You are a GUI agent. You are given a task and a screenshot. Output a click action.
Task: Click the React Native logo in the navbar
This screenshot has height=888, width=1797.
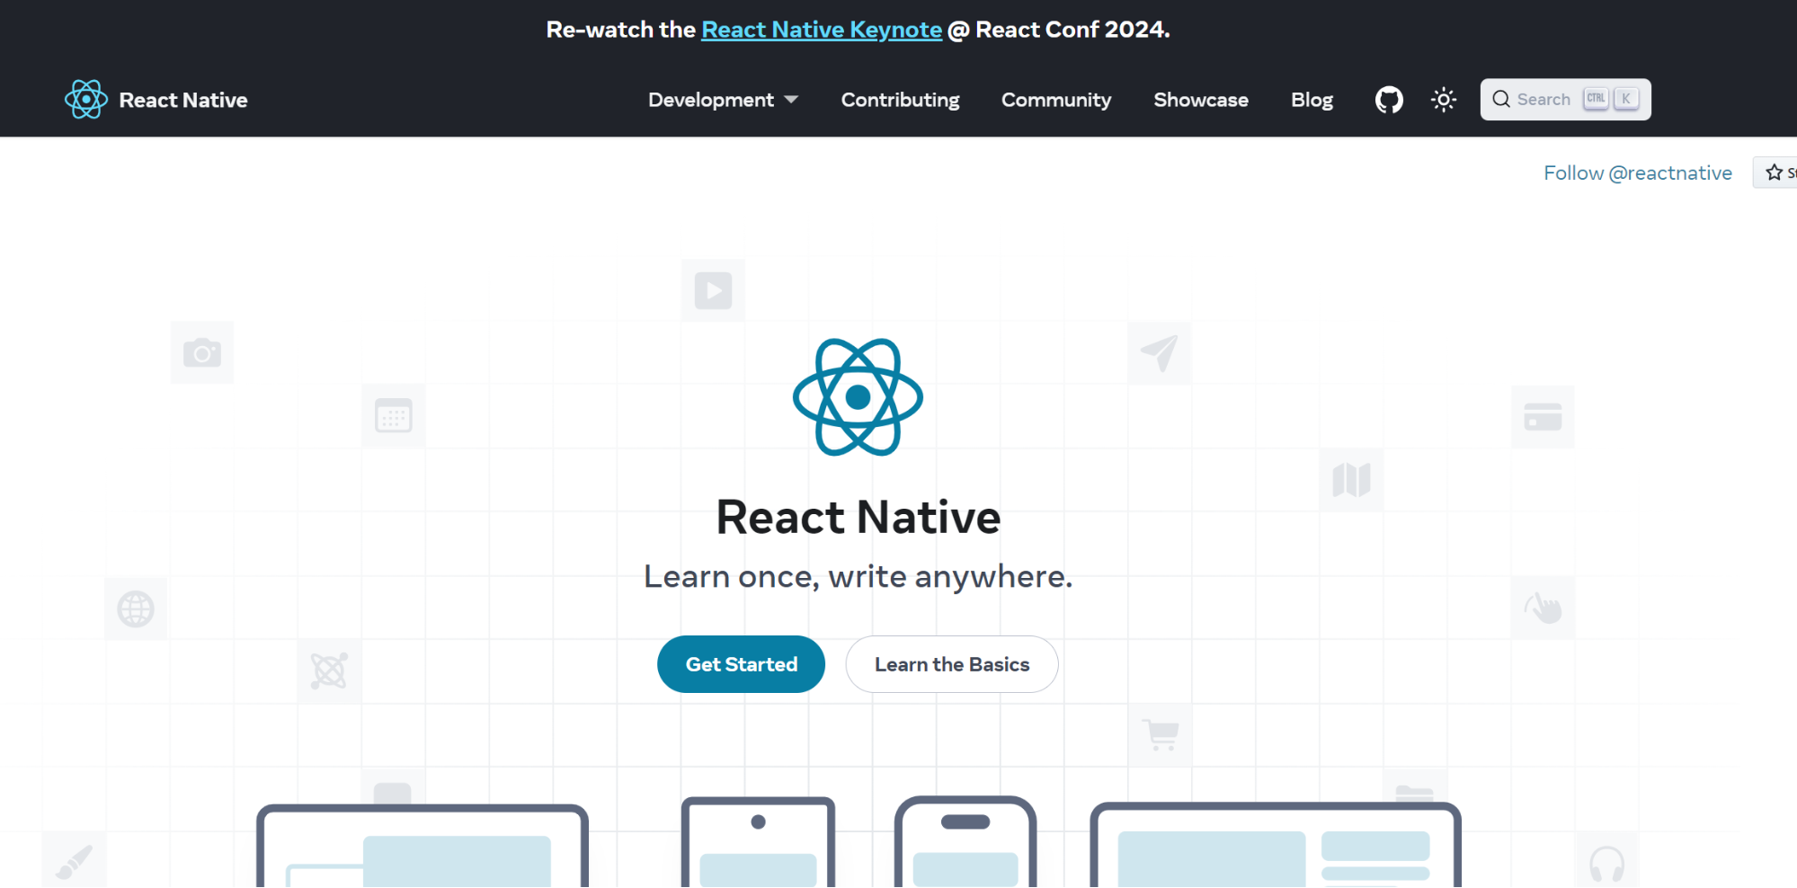click(x=85, y=99)
